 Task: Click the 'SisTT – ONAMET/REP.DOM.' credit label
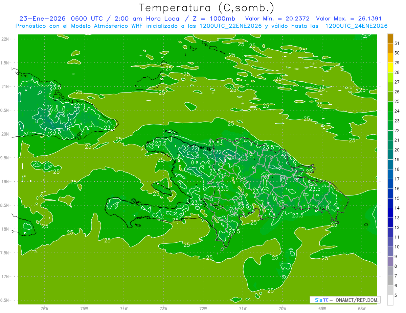point(345,300)
